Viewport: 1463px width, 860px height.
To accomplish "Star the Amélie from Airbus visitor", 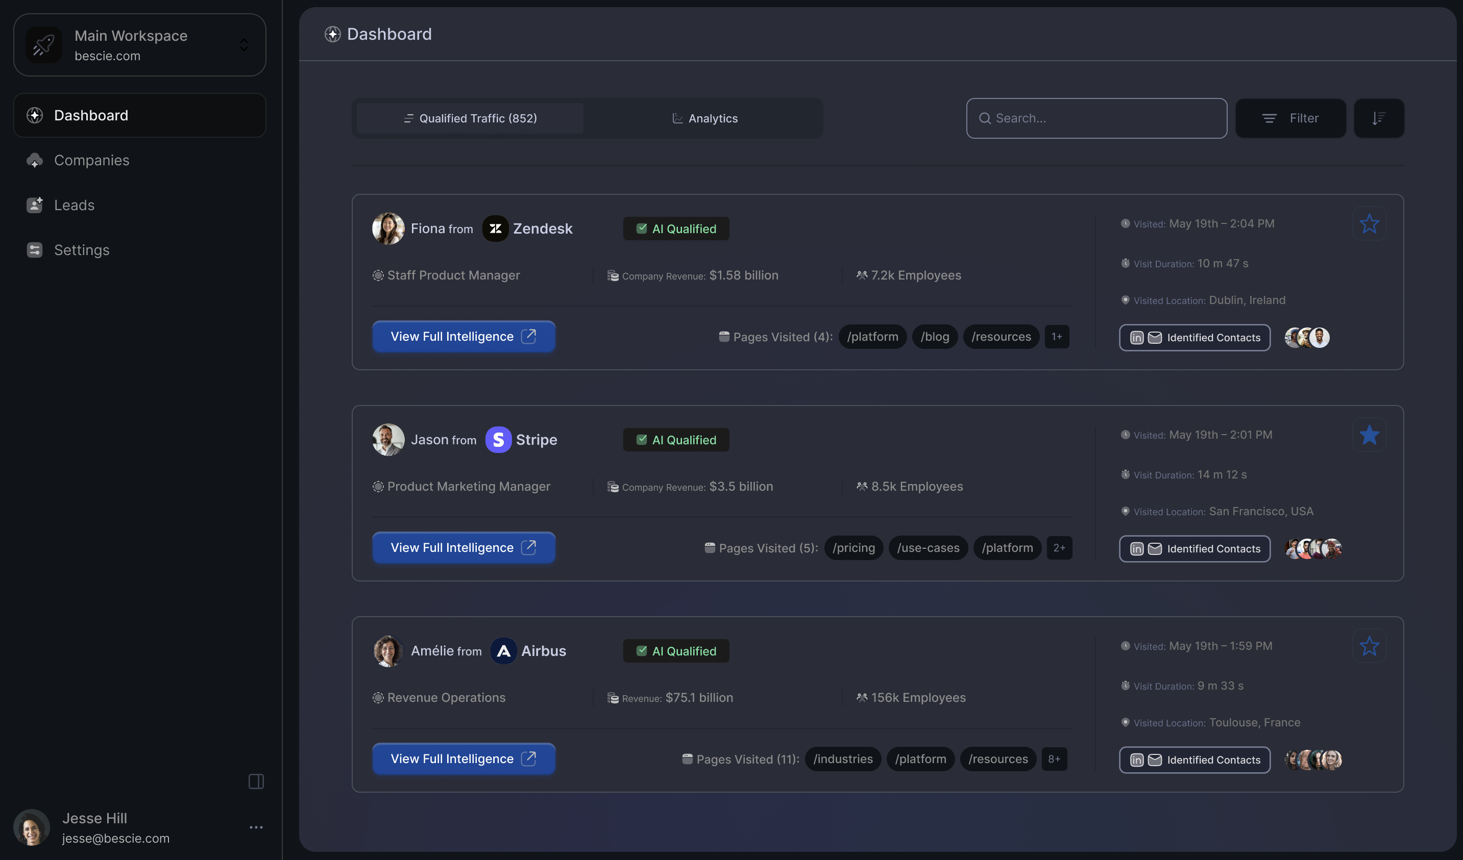I will (x=1369, y=646).
